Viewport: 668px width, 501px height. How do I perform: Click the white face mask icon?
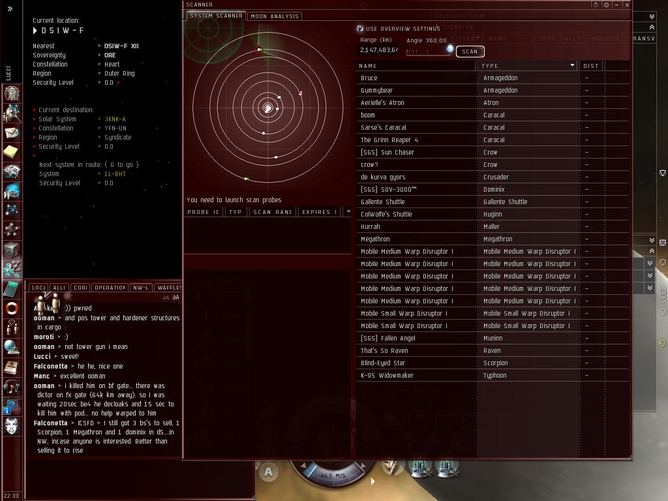(x=12, y=426)
